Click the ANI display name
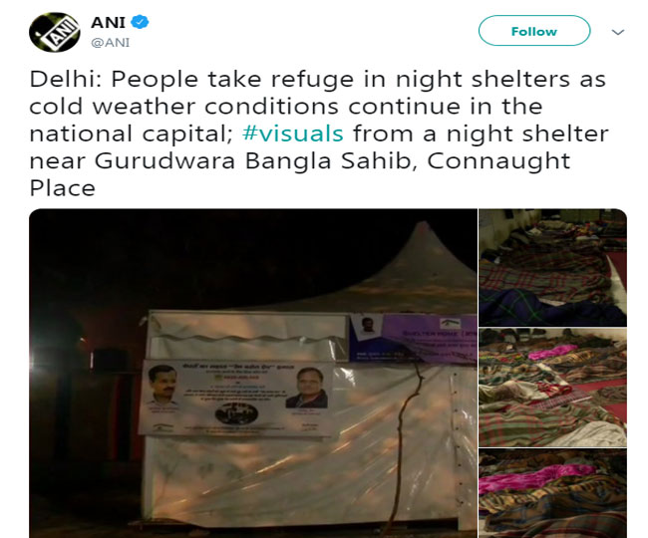The width and height of the screenshot is (648, 538). (108, 22)
